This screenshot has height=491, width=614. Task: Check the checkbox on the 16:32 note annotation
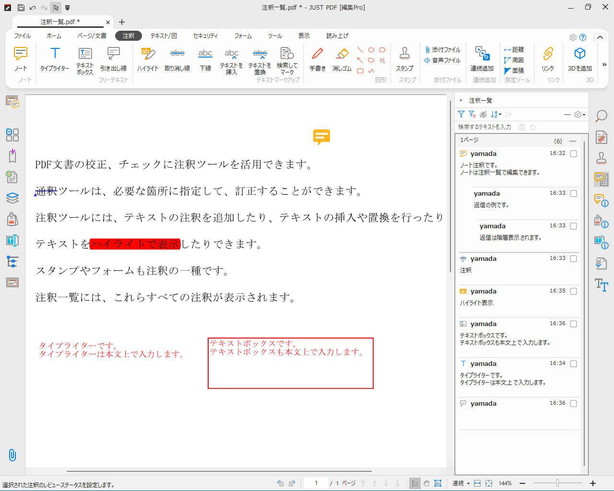(x=572, y=153)
